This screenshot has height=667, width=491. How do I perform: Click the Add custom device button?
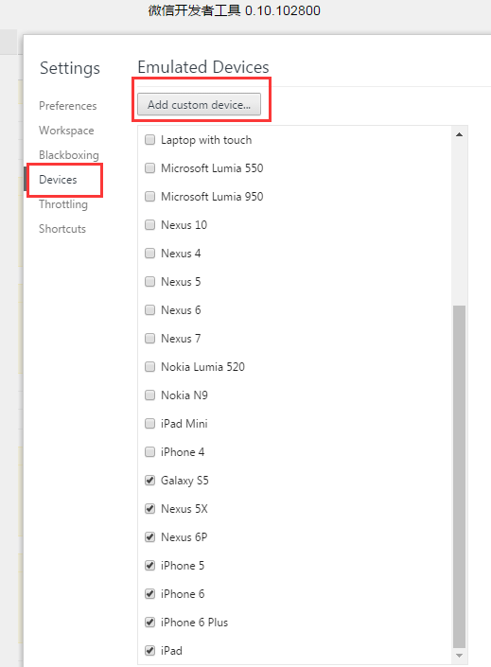[199, 104]
